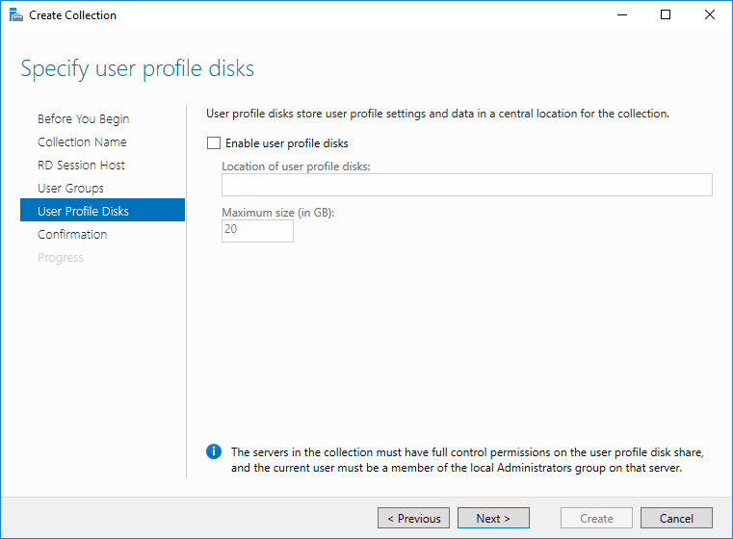Image resolution: width=733 pixels, height=539 pixels.
Task: Click the greyed-out Progress step
Action: [61, 258]
